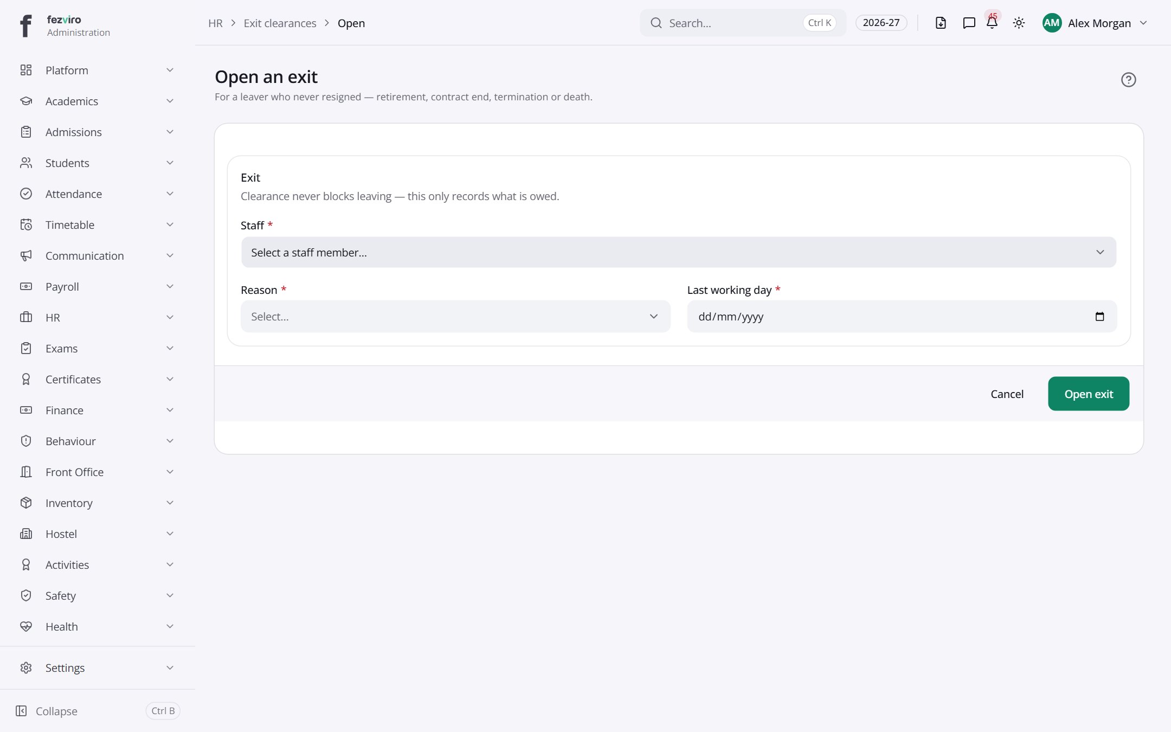Click the Settings gear icon
The height and width of the screenshot is (732, 1171).
point(26,667)
